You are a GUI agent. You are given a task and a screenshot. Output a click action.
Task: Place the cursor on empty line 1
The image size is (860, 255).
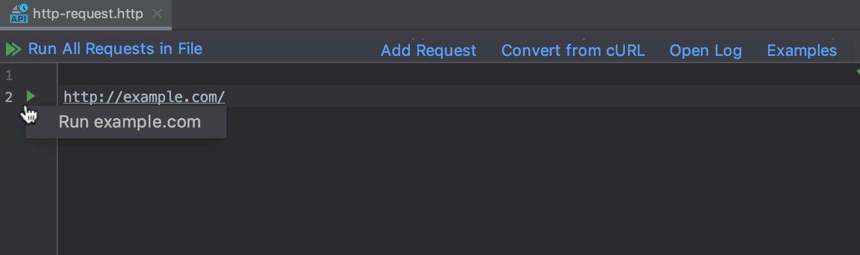365,76
